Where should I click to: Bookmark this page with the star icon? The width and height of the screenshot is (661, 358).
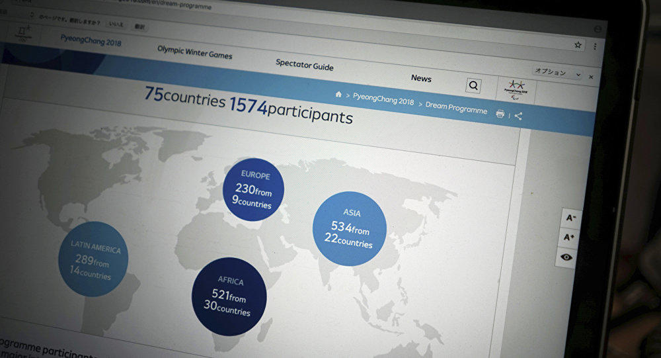click(x=578, y=45)
